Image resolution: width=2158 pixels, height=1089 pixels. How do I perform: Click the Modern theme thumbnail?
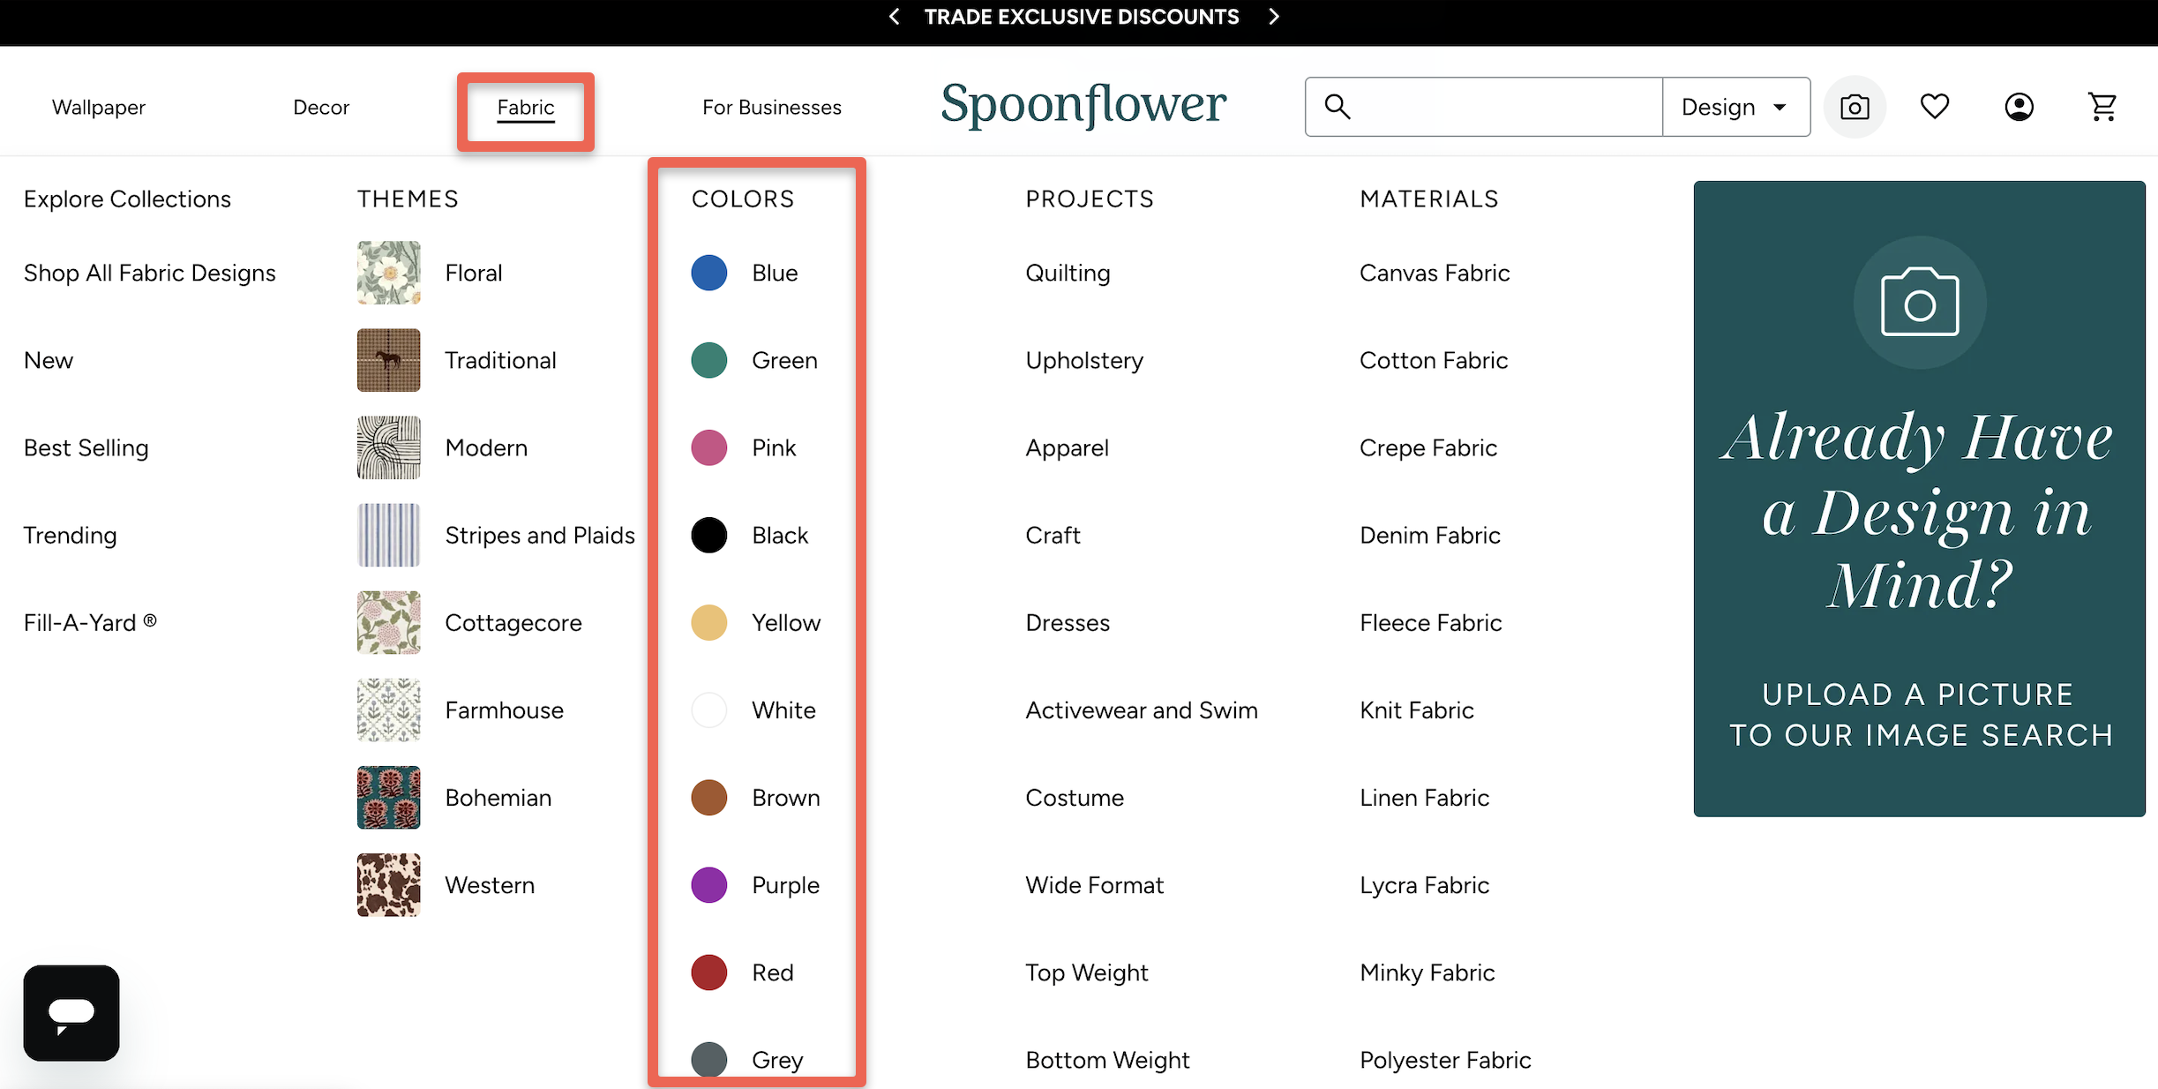click(389, 447)
